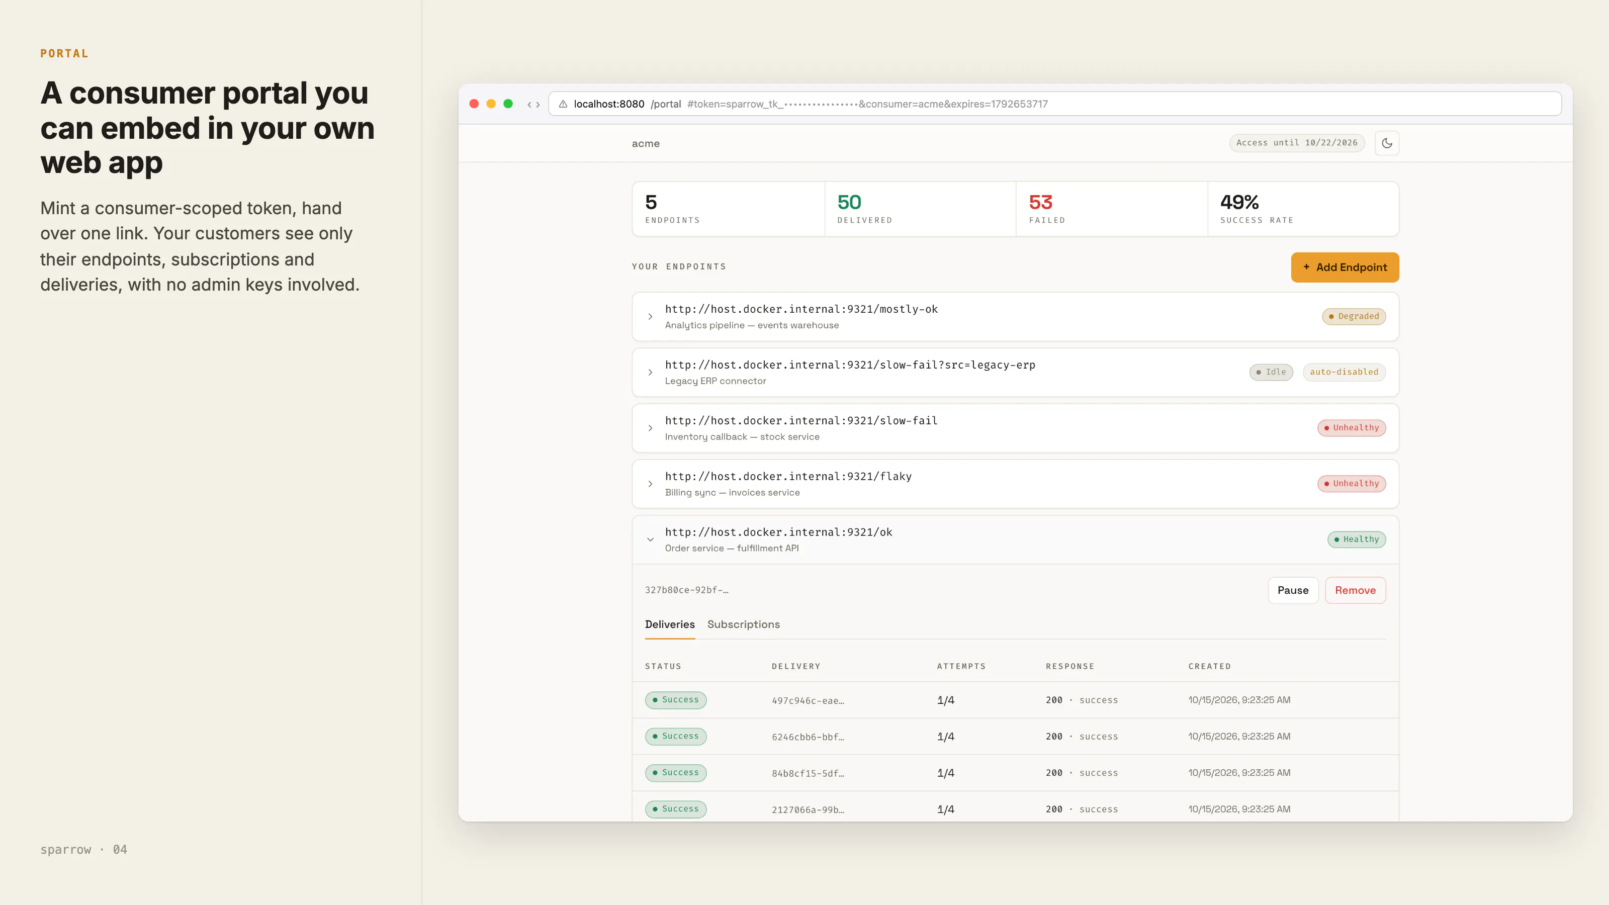The image size is (1609, 905).
Task: Click the 5 Endpoints stat card
Action: pyautogui.click(x=728, y=209)
